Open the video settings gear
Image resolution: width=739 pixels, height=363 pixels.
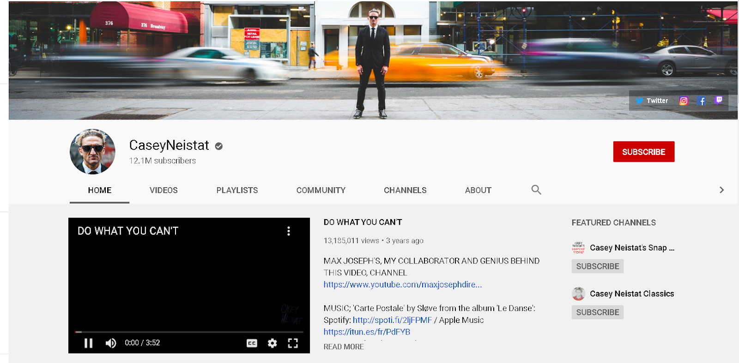[x=273, y=343]
